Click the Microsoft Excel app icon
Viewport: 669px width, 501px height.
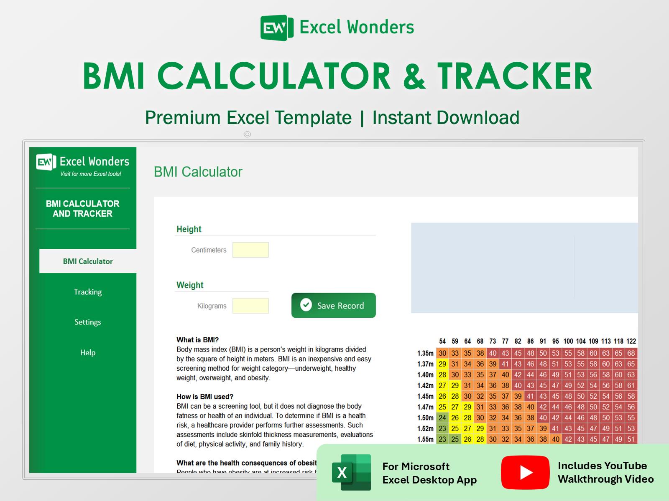point(351,472)
